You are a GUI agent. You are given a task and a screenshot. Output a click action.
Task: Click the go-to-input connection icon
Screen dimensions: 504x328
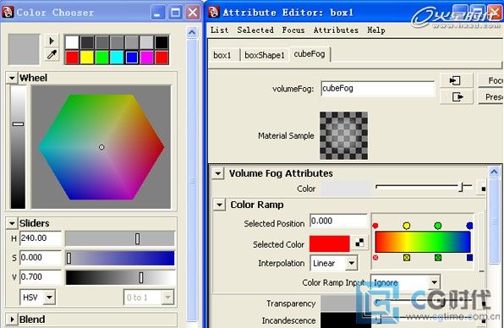[x=456, y=80]
